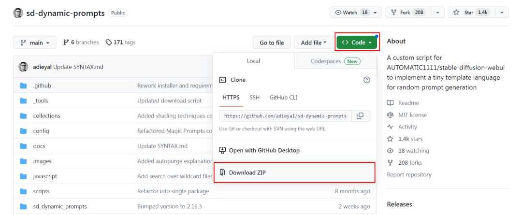Click the terminal icon beside Clone

pos(222,80)
